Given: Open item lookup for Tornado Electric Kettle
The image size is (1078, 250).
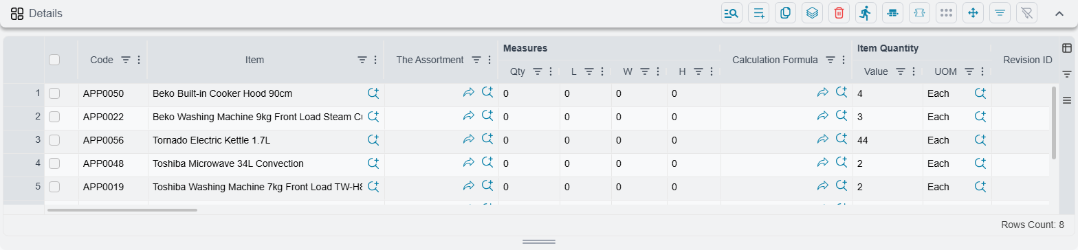Looking at the screenshot, I should point(373,139).
